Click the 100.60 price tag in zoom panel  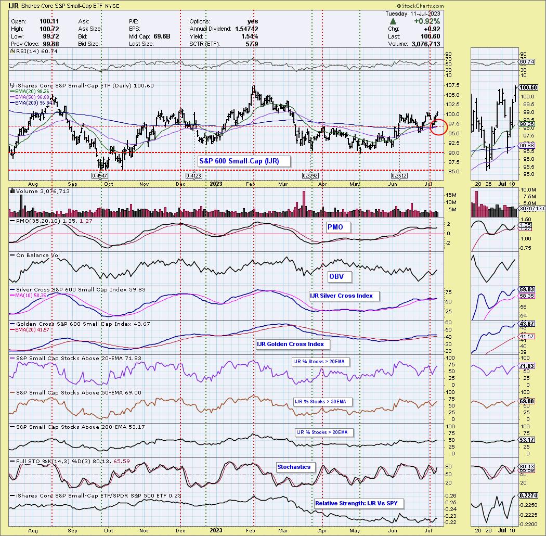pos(529,88)
